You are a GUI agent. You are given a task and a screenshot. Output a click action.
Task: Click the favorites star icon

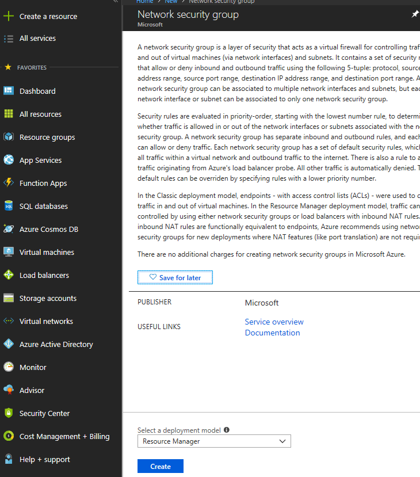point(8,67)
